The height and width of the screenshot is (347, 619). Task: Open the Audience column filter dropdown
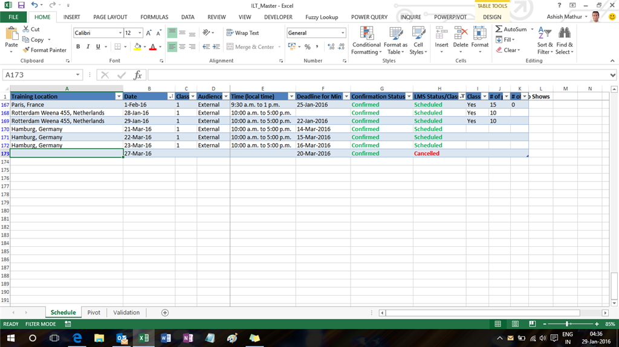[226, 97]
